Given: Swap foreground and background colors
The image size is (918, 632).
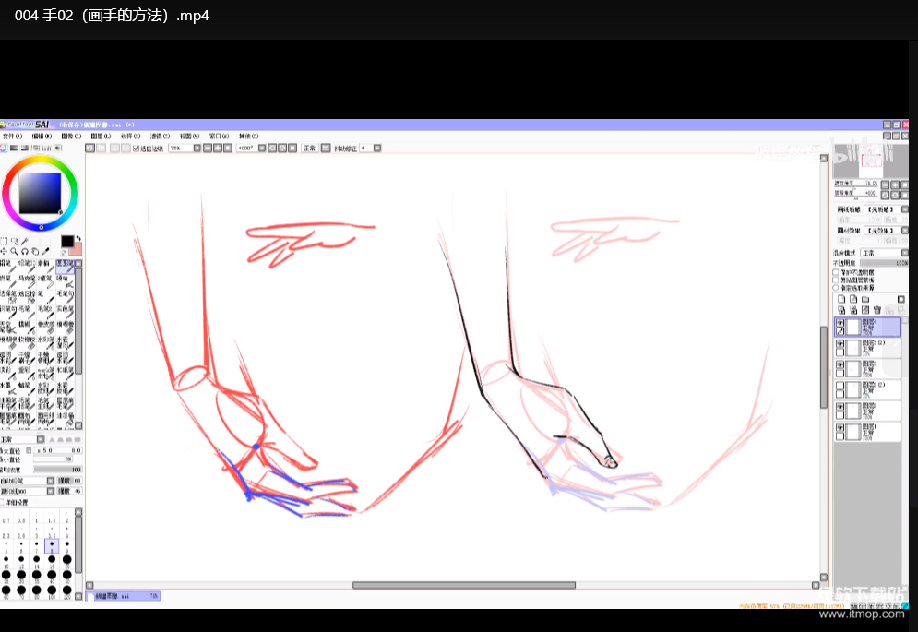Looking at the screenshot, I should click(x=78, y=239).
